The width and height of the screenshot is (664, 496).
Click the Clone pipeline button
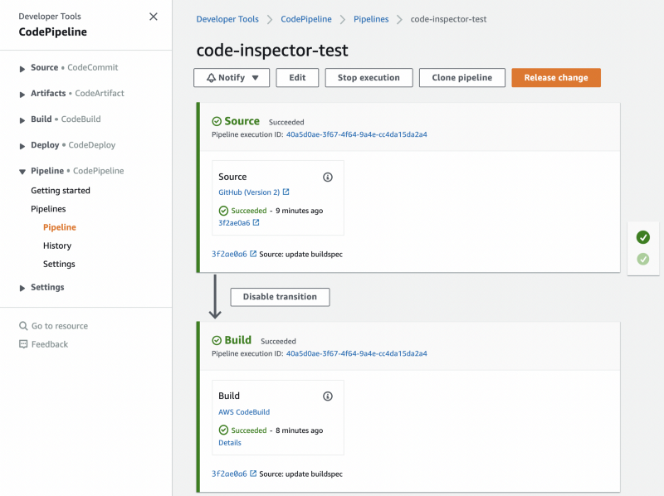point(462,78)
